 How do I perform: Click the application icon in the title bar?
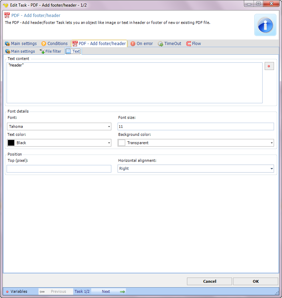coord(6,4)
